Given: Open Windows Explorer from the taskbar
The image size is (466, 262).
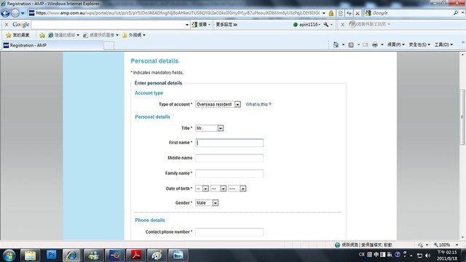Looking at the screenshot, I should click(x=30, y=255).
